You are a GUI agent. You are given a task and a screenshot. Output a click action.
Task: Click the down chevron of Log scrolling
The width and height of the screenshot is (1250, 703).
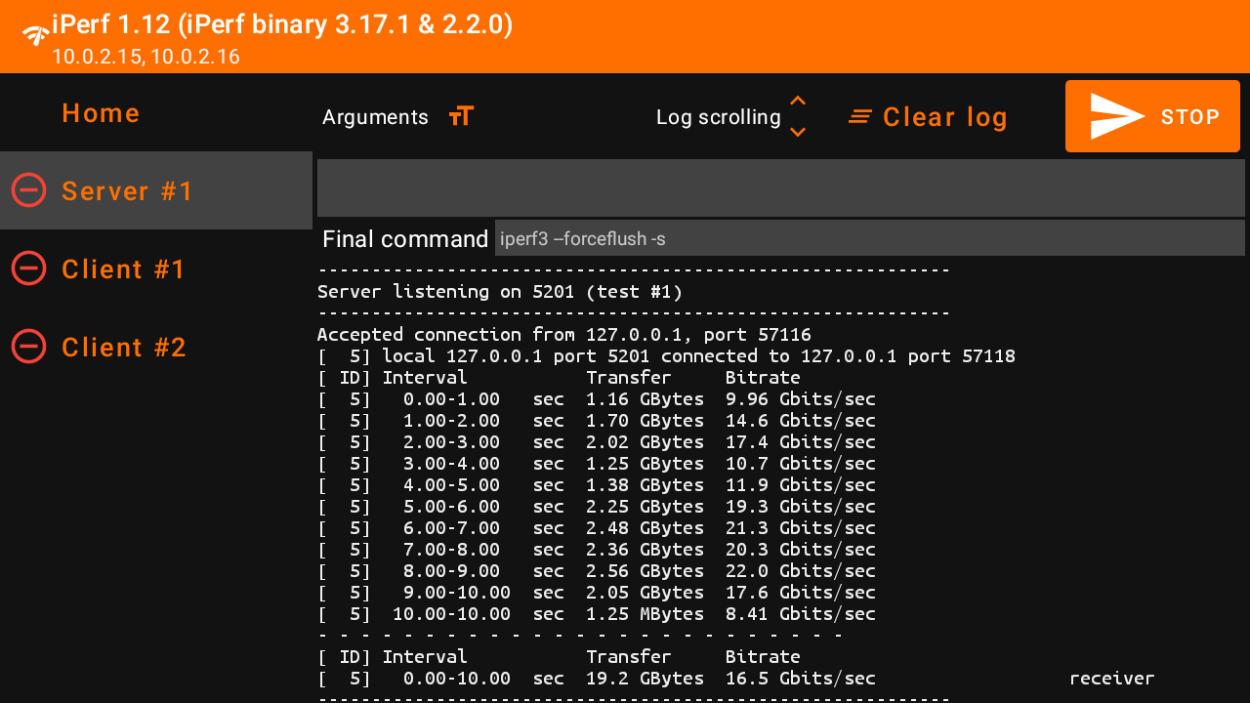tap(798, 132)
